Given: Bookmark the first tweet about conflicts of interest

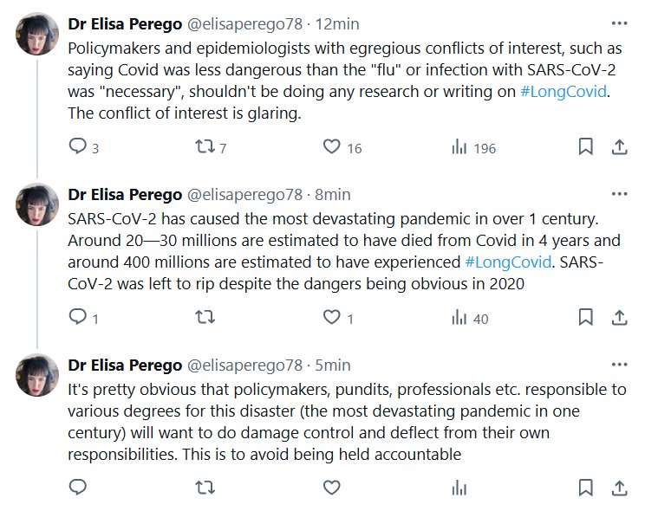Looking at the screenshot, I should coord(585,147).
